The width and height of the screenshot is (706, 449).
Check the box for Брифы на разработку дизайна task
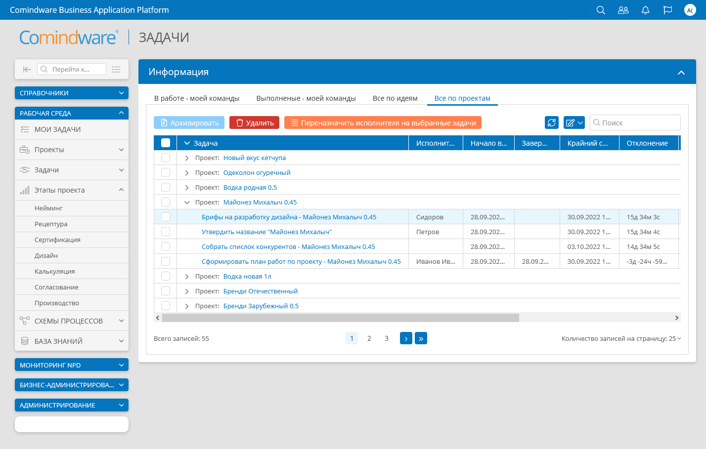pyautogui.click(x=166, y=217)
